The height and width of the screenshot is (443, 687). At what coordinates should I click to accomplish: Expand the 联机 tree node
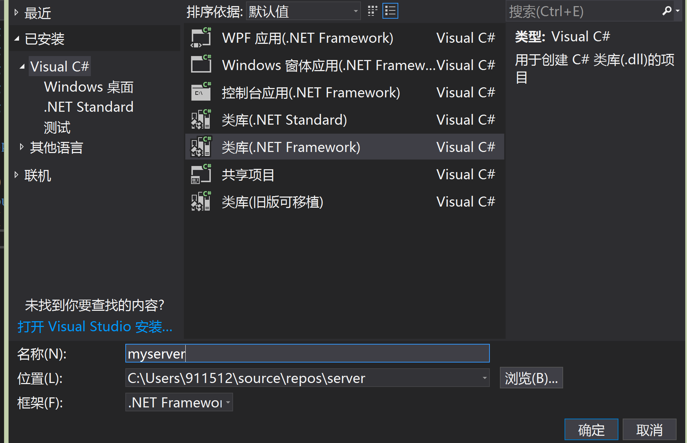point(16,175)
